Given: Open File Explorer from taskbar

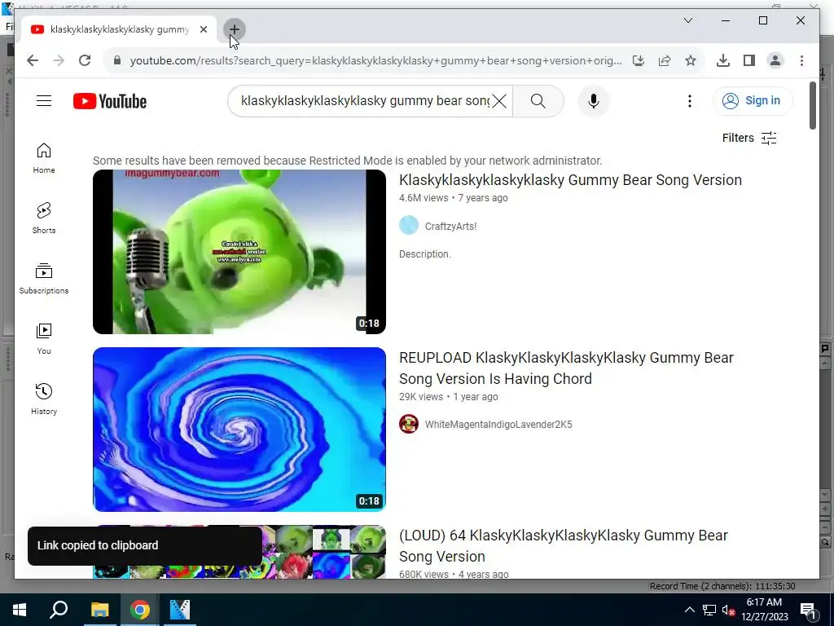Looking at the screenshot, I should 99,610.
